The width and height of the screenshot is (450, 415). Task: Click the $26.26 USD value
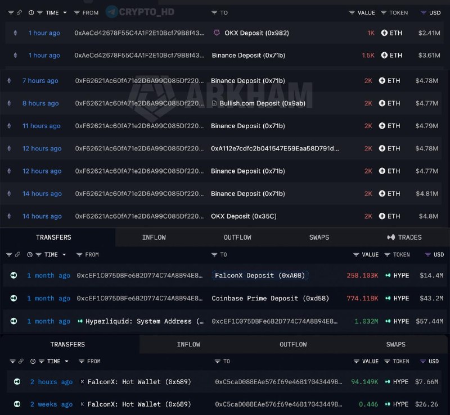tap(426, 404)
